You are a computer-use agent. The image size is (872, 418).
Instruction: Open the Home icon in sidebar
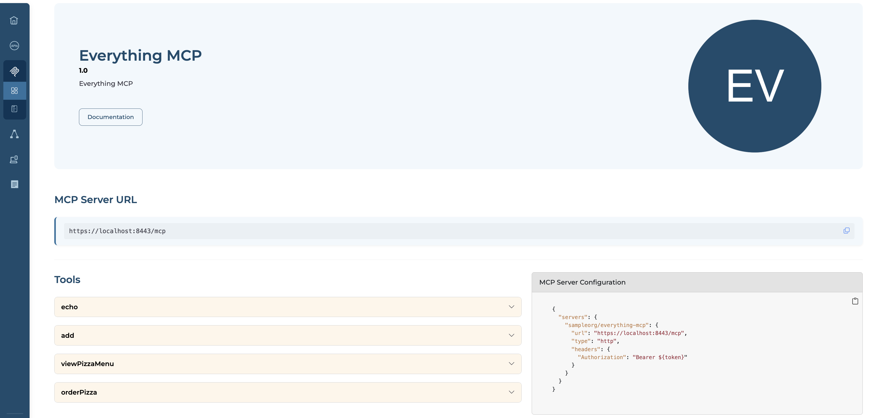point(14,20)
